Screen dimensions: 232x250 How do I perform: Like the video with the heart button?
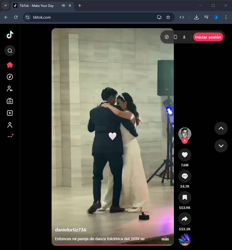coord(185,155)
